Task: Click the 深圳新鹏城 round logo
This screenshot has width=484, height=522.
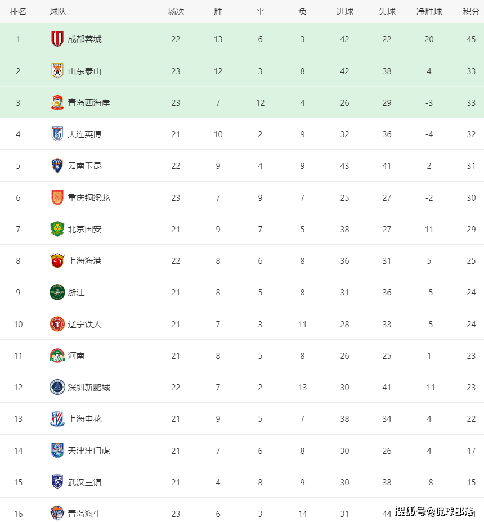Action: click(57, 387)
